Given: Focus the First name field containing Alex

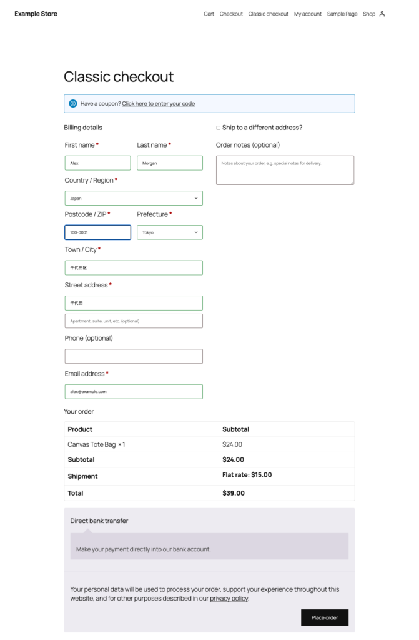Looking at the screenshot, I should pyautogui.click(x=97, y=163).
